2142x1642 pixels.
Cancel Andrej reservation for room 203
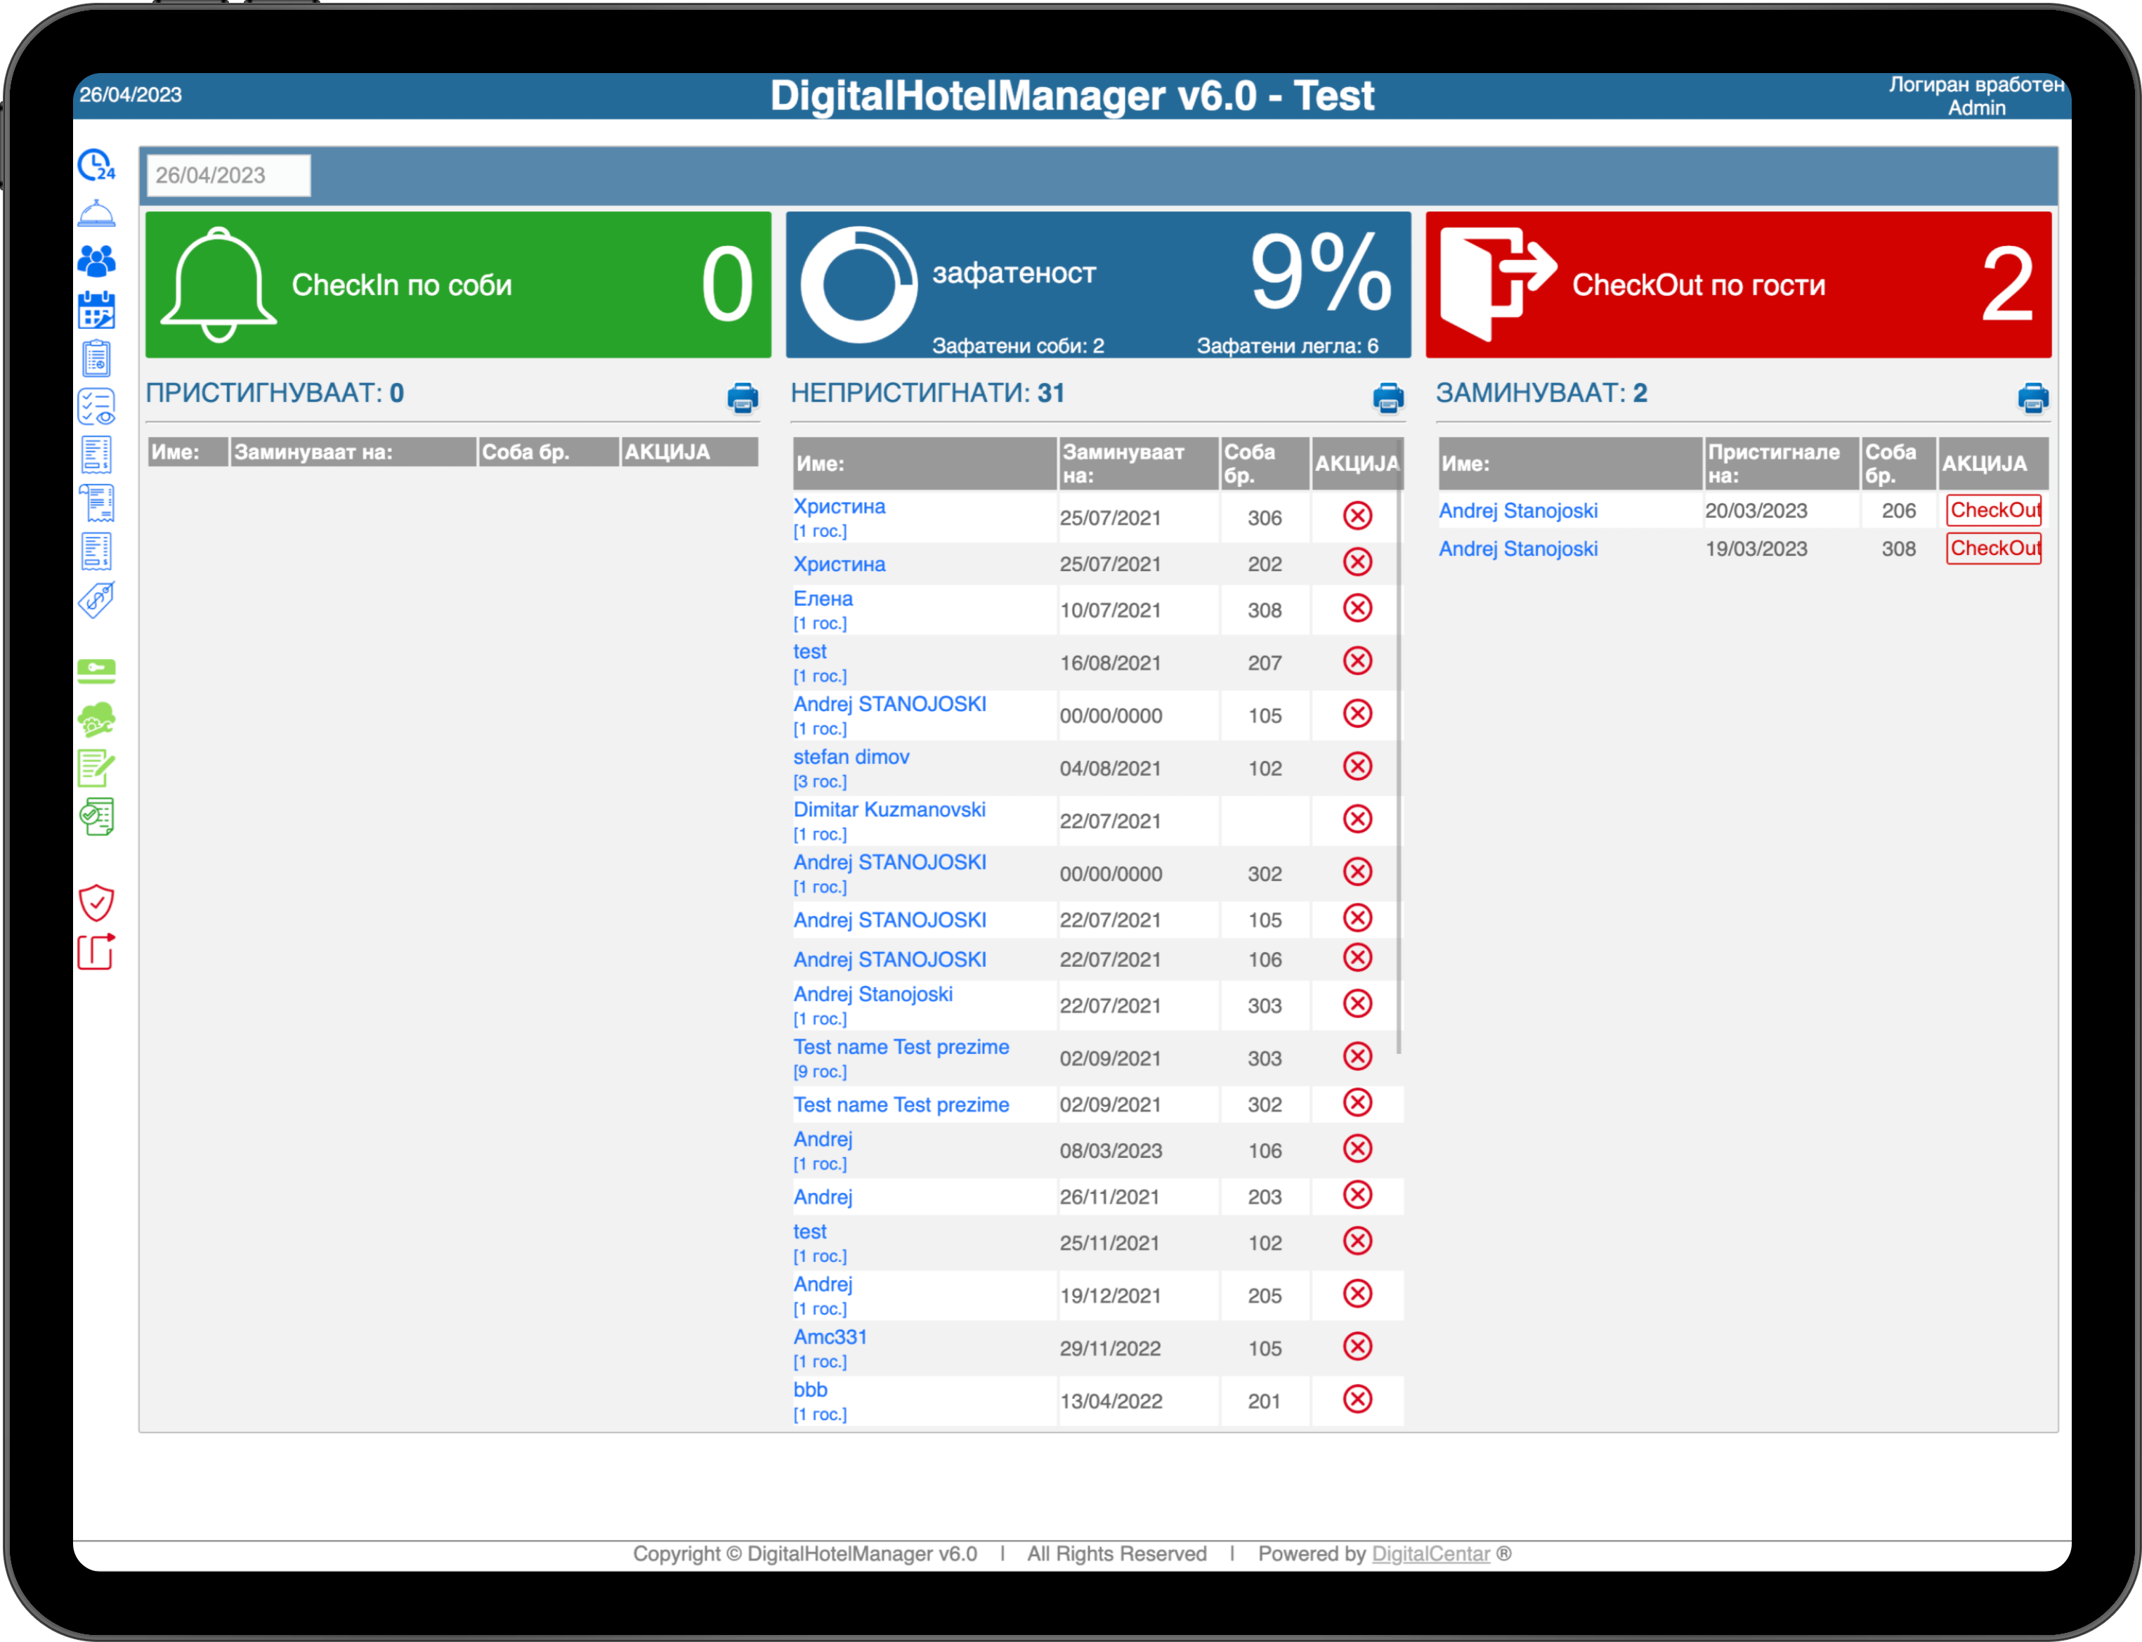(1357, 1194)
